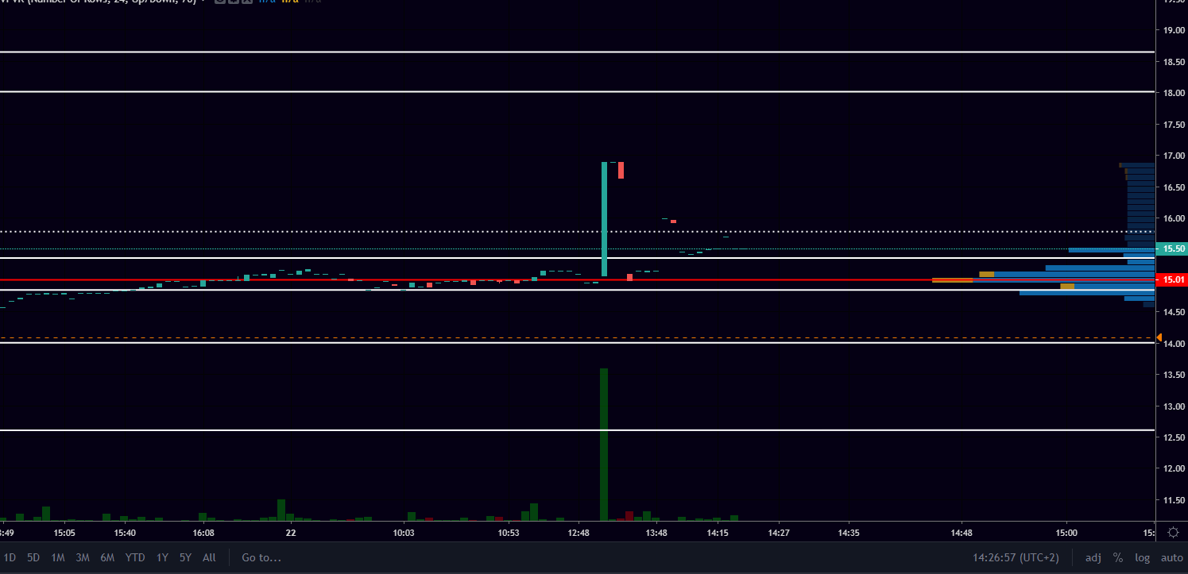Click the 14.50 price axis label

point(1174,312)
